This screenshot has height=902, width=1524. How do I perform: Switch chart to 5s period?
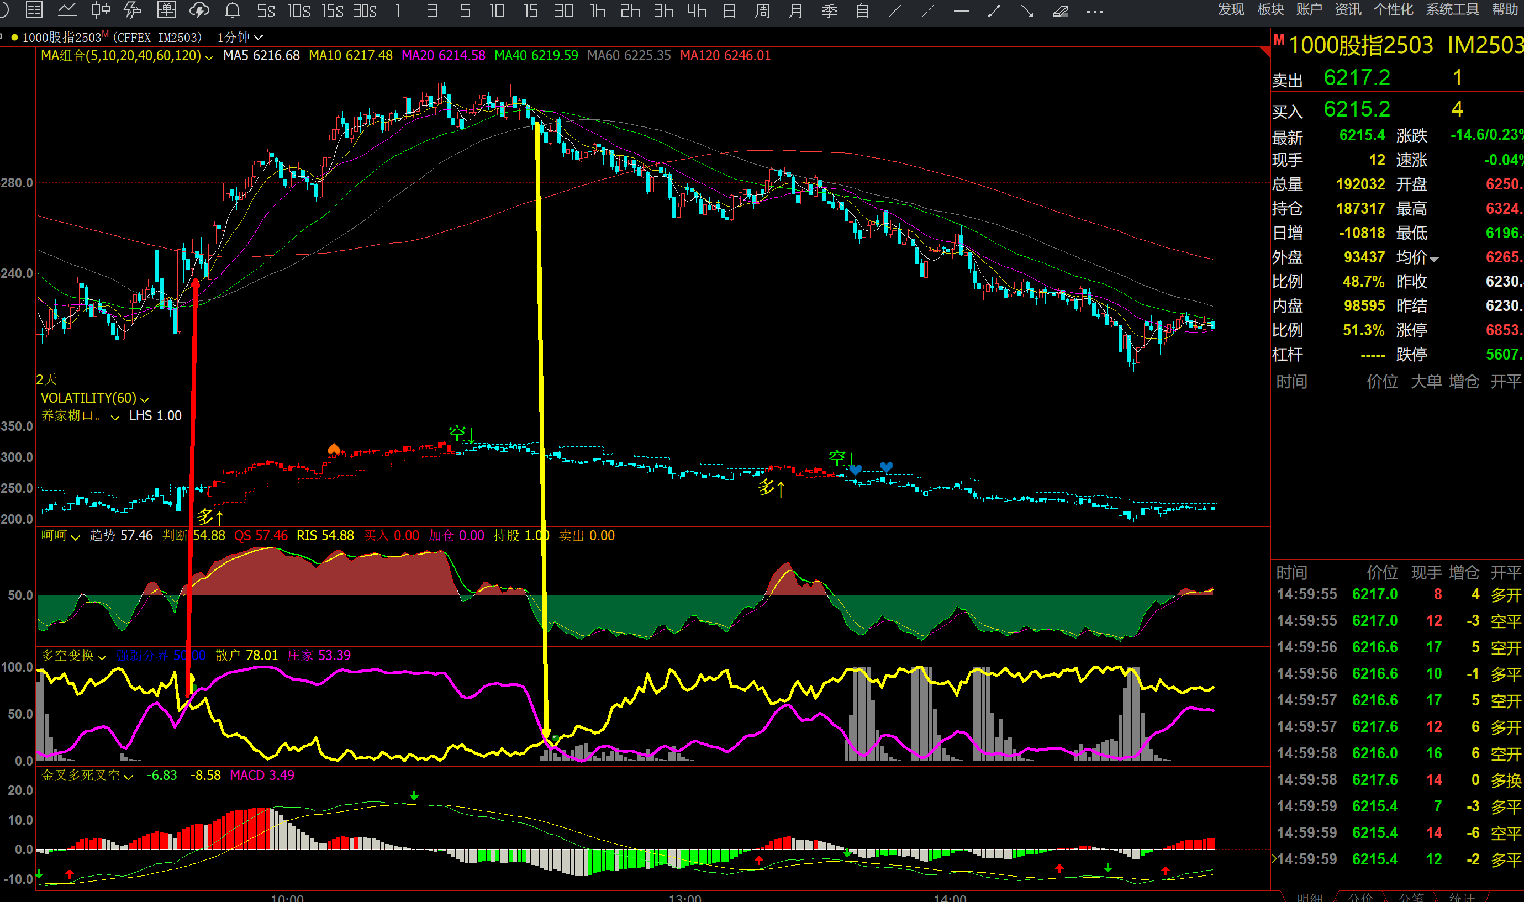tap(266, 10)
